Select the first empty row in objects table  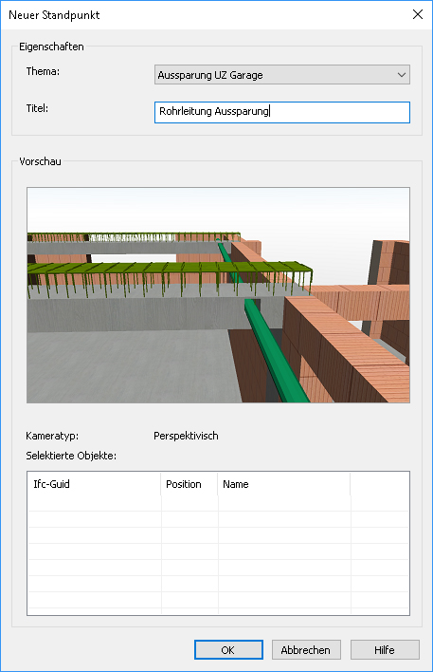[218, 504]
